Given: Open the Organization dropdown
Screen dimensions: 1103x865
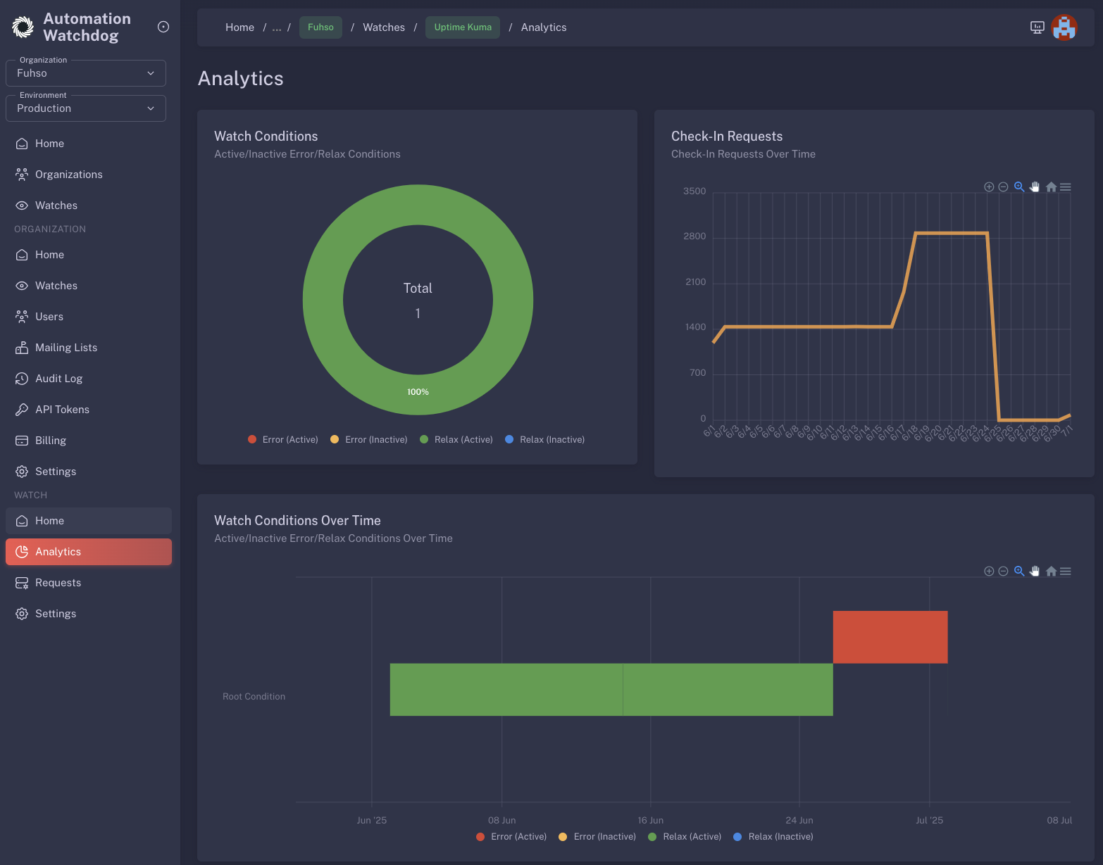Looking at the screenshot, I should (86, 73).
